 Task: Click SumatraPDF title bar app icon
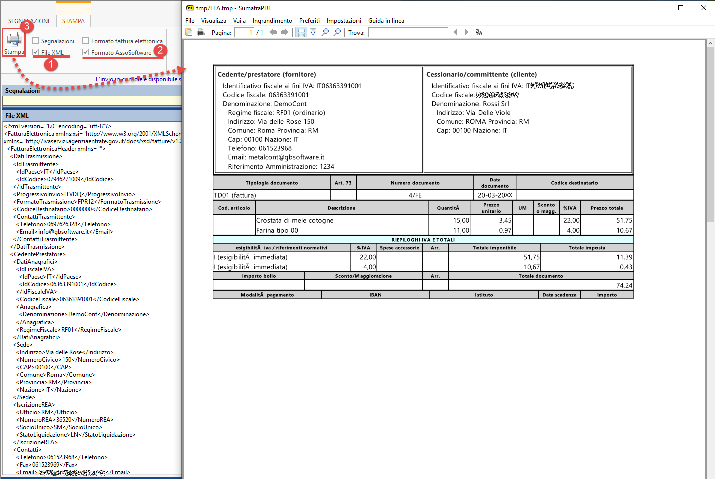point(190,8)
